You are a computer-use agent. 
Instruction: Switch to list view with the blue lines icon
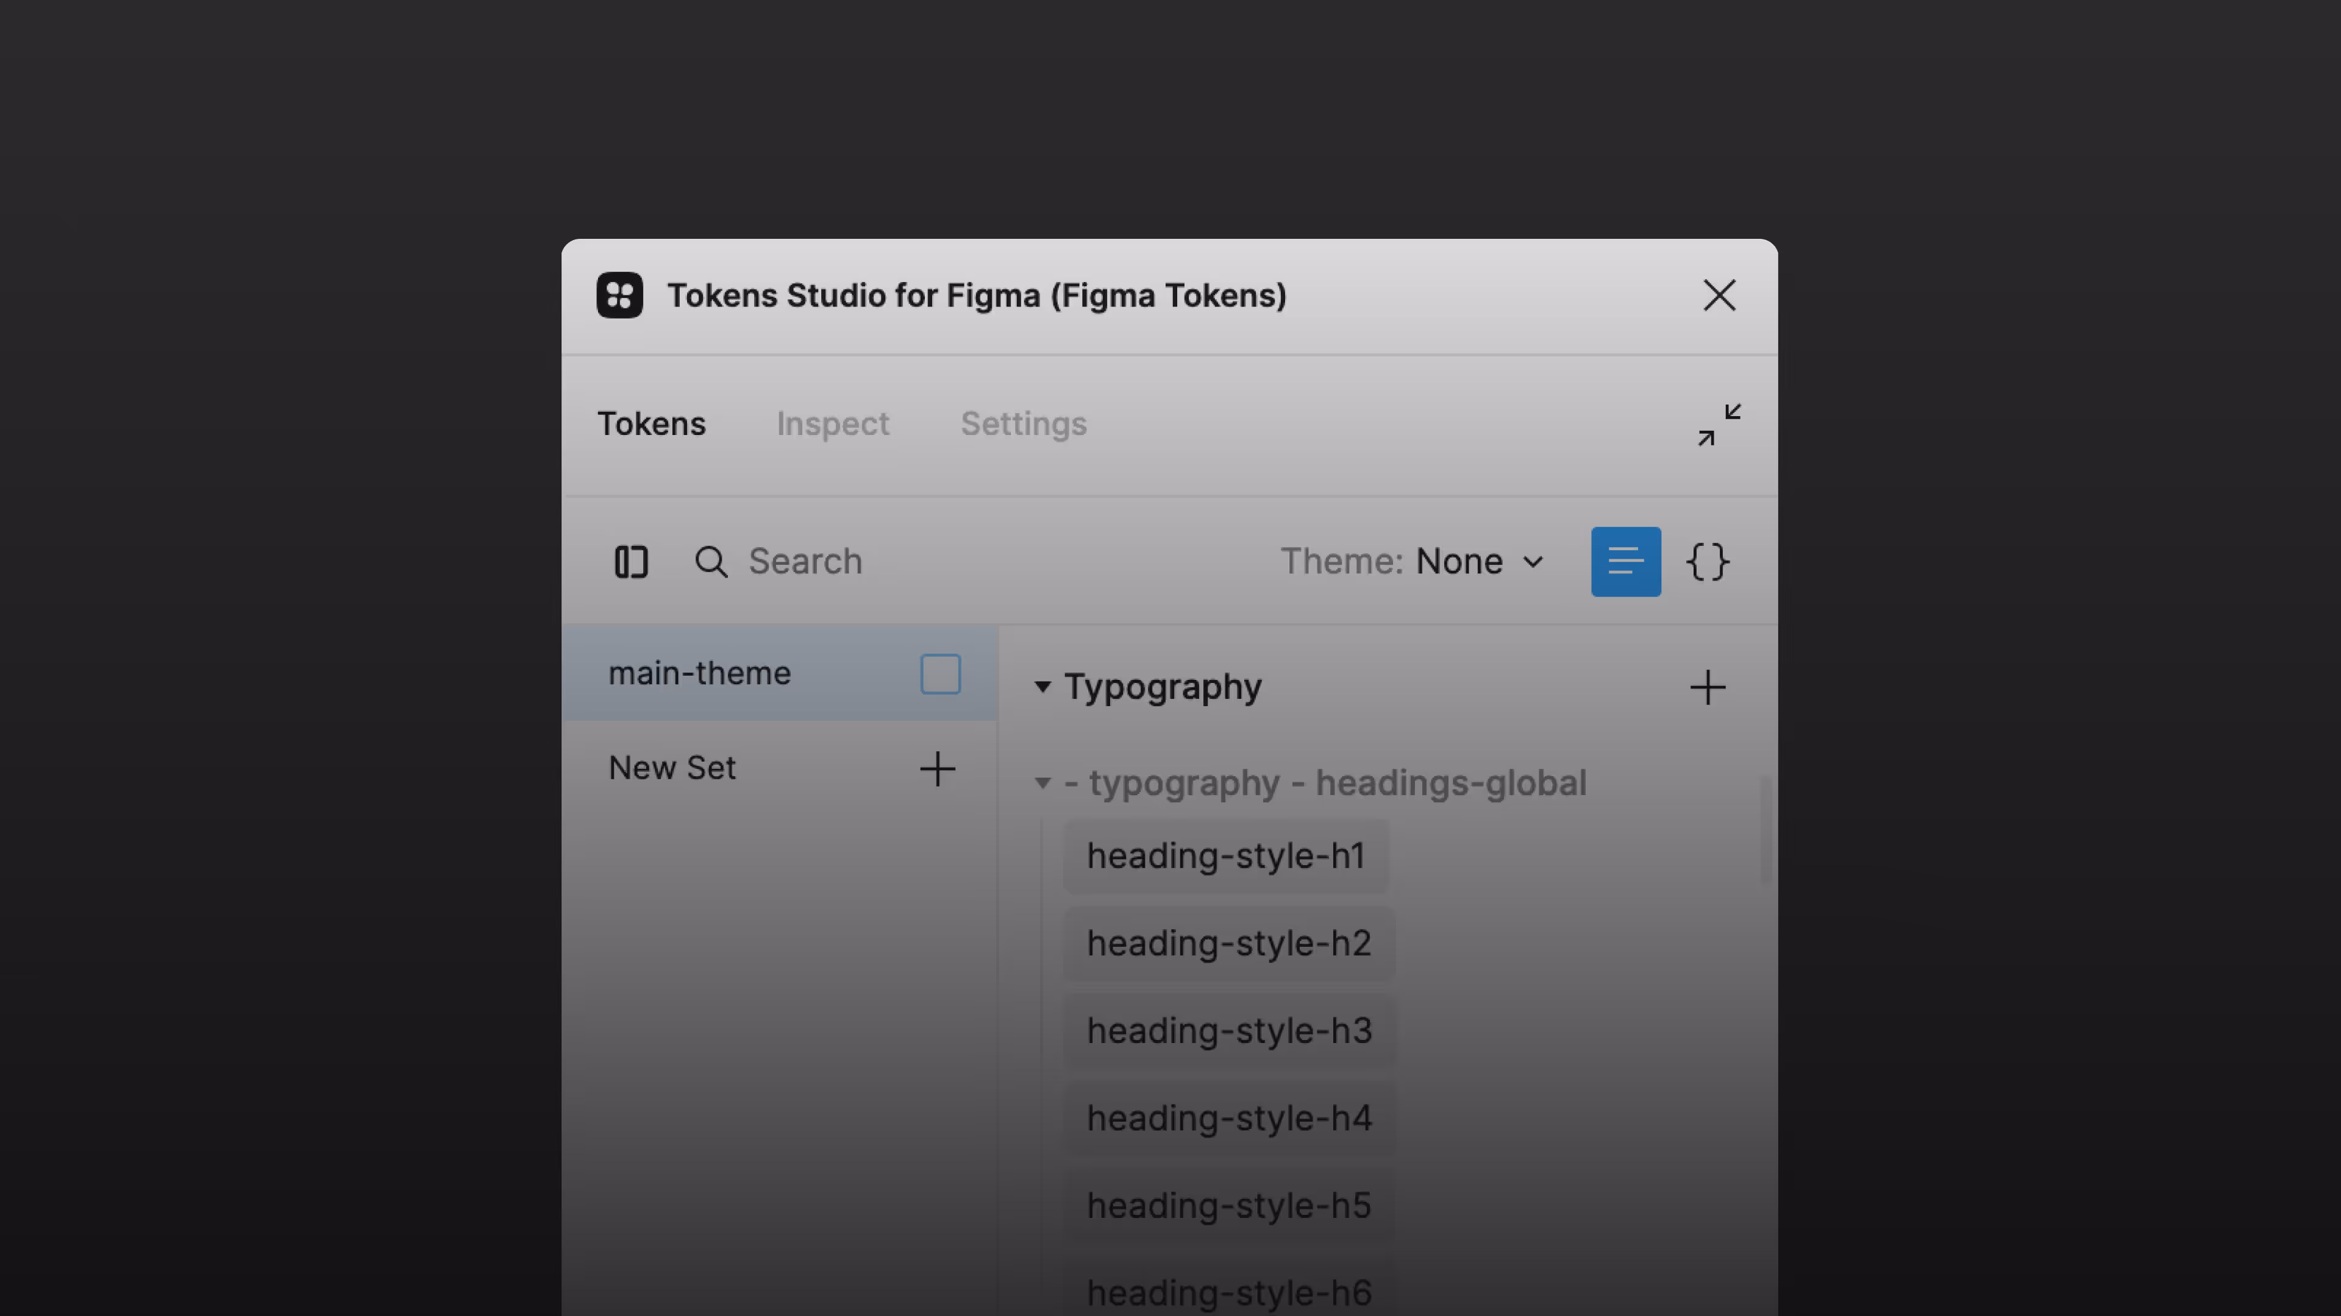pos(1625,561)
